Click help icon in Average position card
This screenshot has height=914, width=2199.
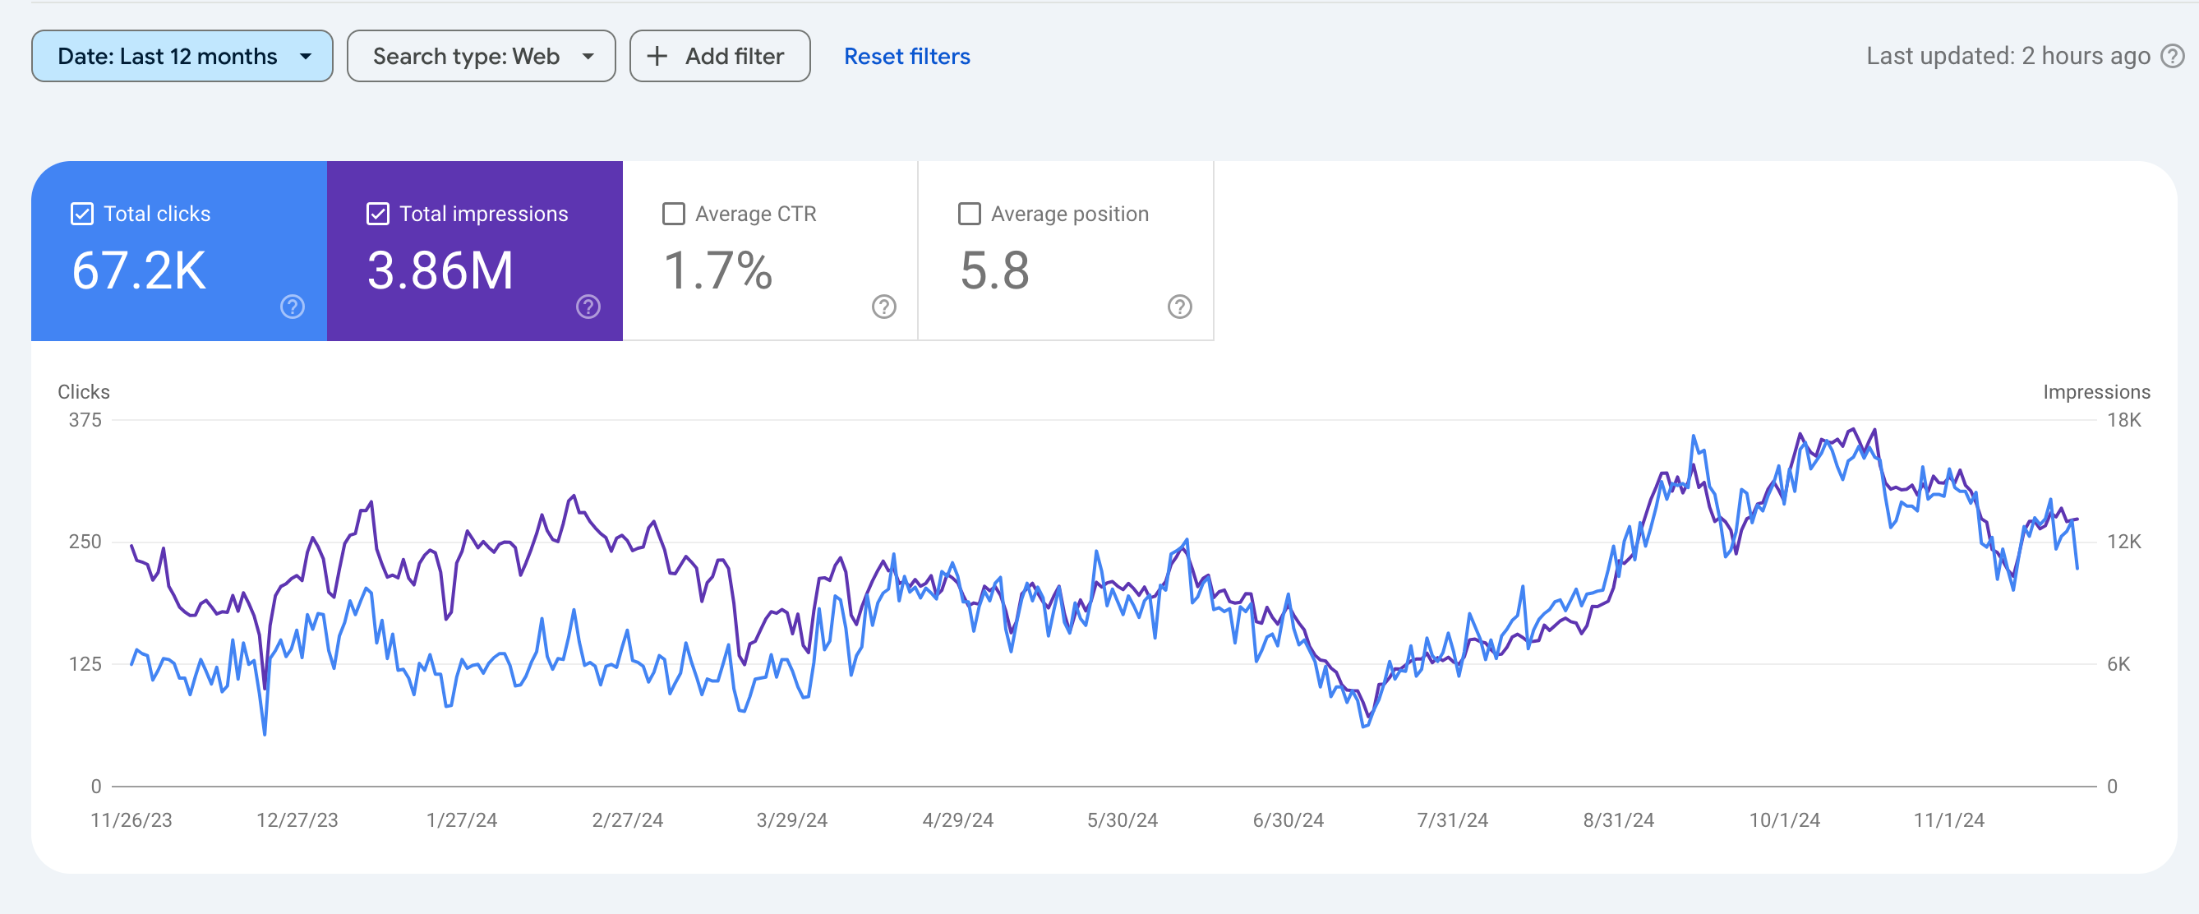coord(1179,307)
